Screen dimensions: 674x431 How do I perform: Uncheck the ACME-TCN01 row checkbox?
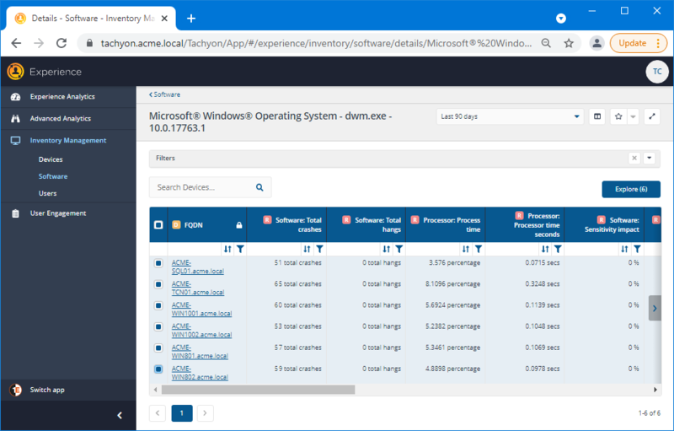158,284
